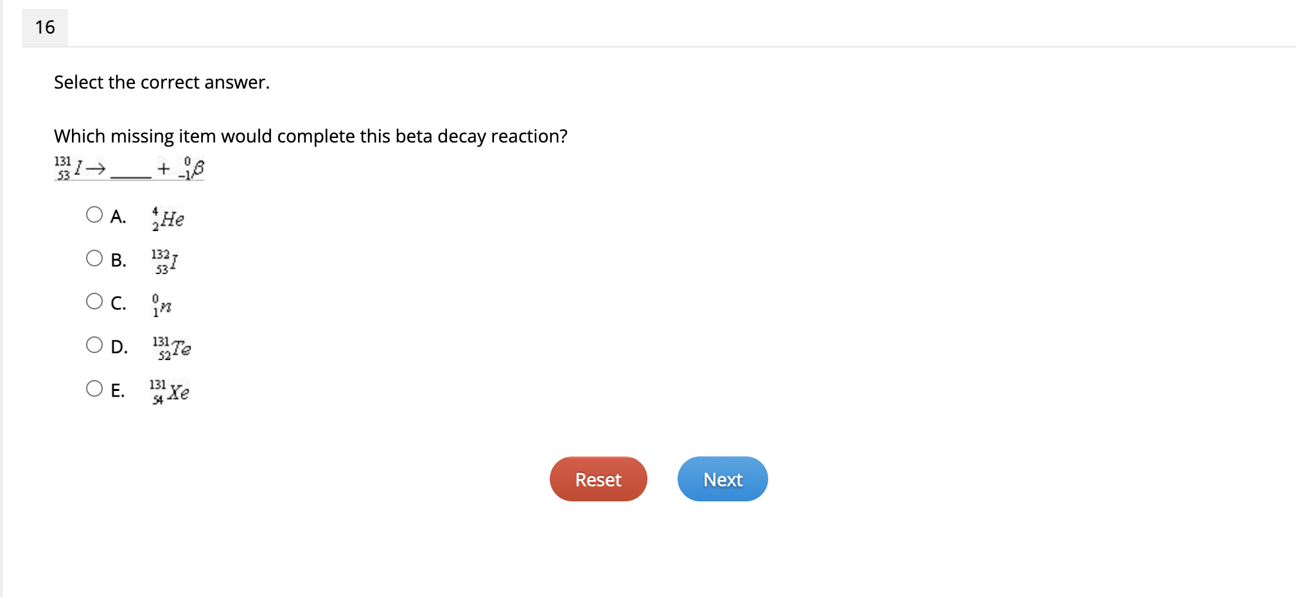Choose the Xe xenon-131 answer formula
The image size is (1309, 597).
coord(170,392)
